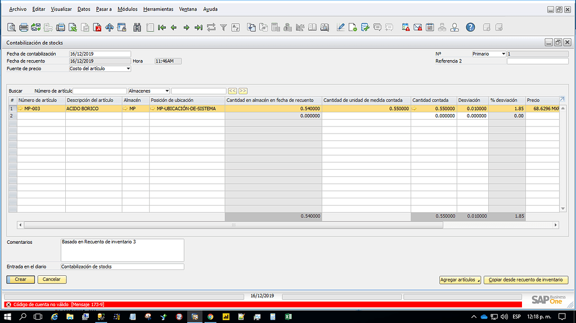
Task: Click the Base Document icon
Action: click(251, 28)
